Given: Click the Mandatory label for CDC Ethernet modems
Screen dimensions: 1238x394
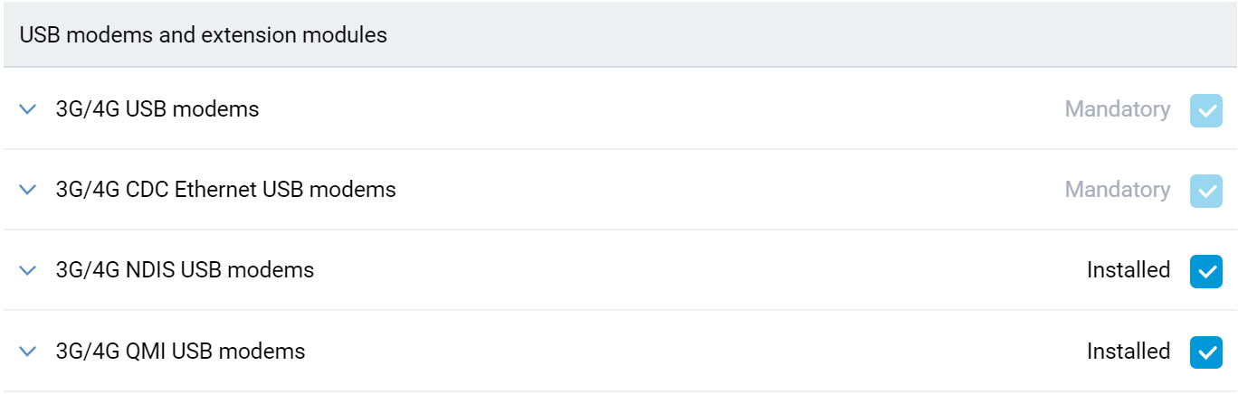Looking at the screenshot, I should (x=1117, y=190).
